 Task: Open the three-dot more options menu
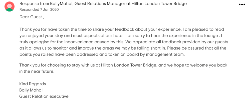242,4
